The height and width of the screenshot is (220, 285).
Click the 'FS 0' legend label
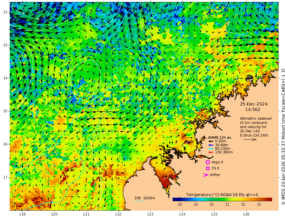click(215, 169)
